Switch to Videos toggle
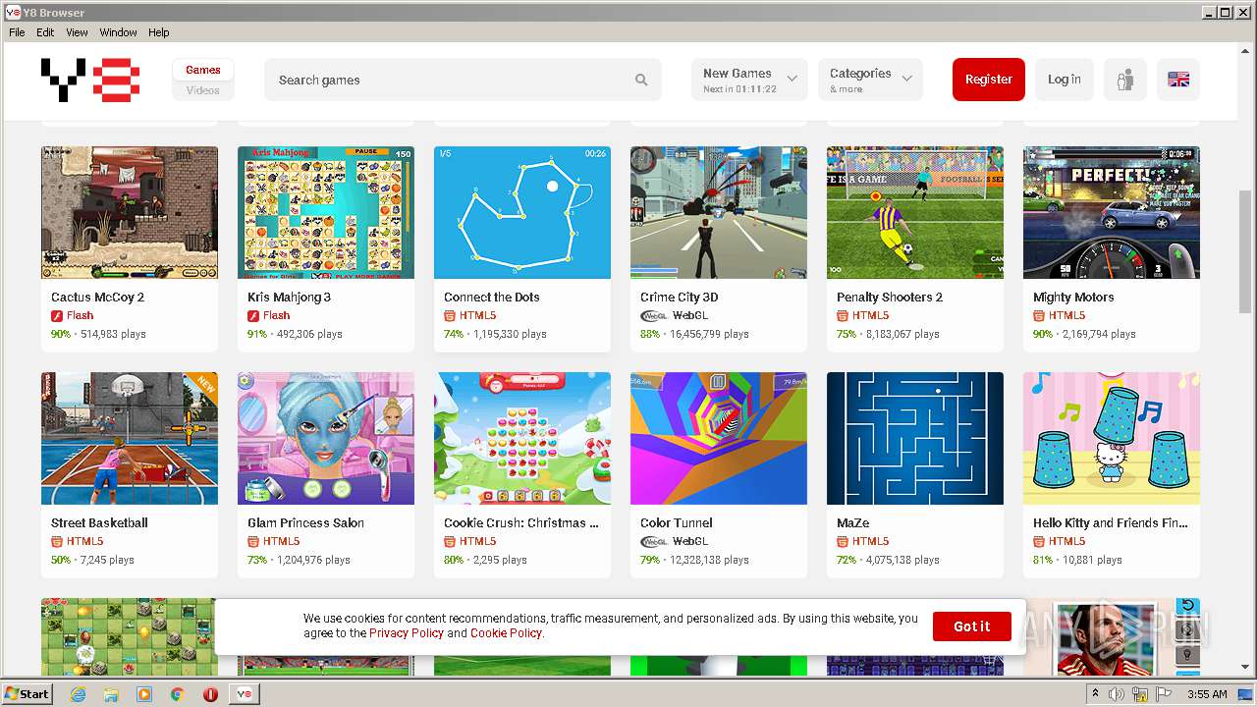The width and height of the screenshot is (1257, 707). (203, 90)
